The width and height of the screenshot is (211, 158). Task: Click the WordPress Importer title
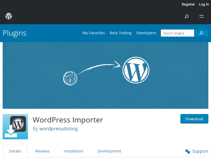(68, 120)
